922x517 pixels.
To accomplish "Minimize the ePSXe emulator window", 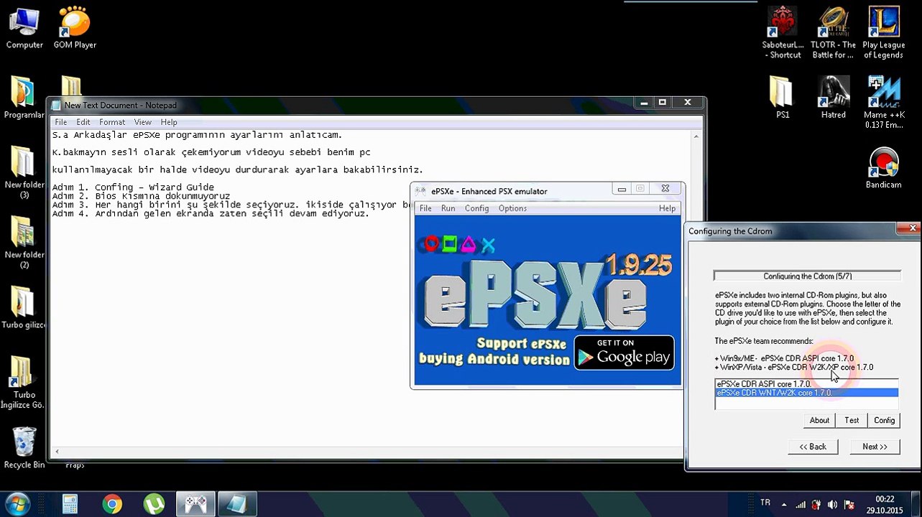I will click(622, 189).
